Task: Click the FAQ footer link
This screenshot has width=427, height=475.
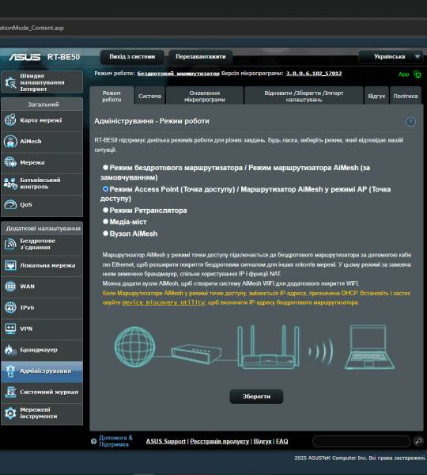Action: pos(282,442)
